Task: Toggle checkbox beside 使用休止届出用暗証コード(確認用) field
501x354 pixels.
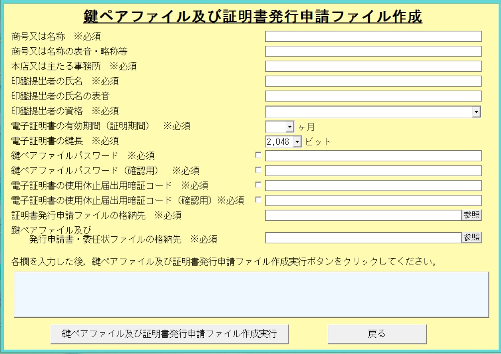Action: [x=258, y=200]
